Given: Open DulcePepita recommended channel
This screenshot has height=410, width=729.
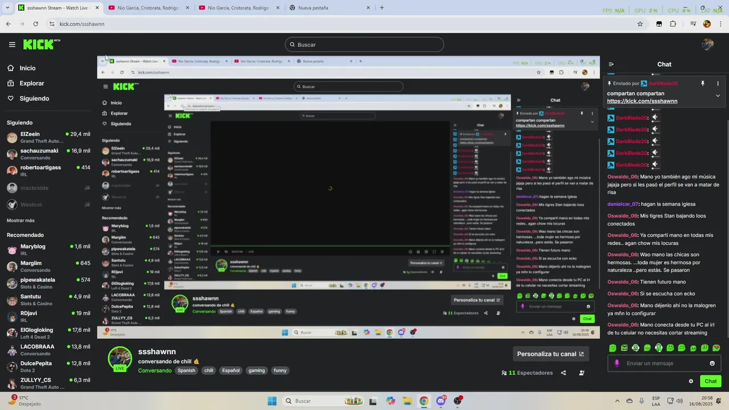Looking at the screenshot, I should pyautogui.click(x=48, y=367).
